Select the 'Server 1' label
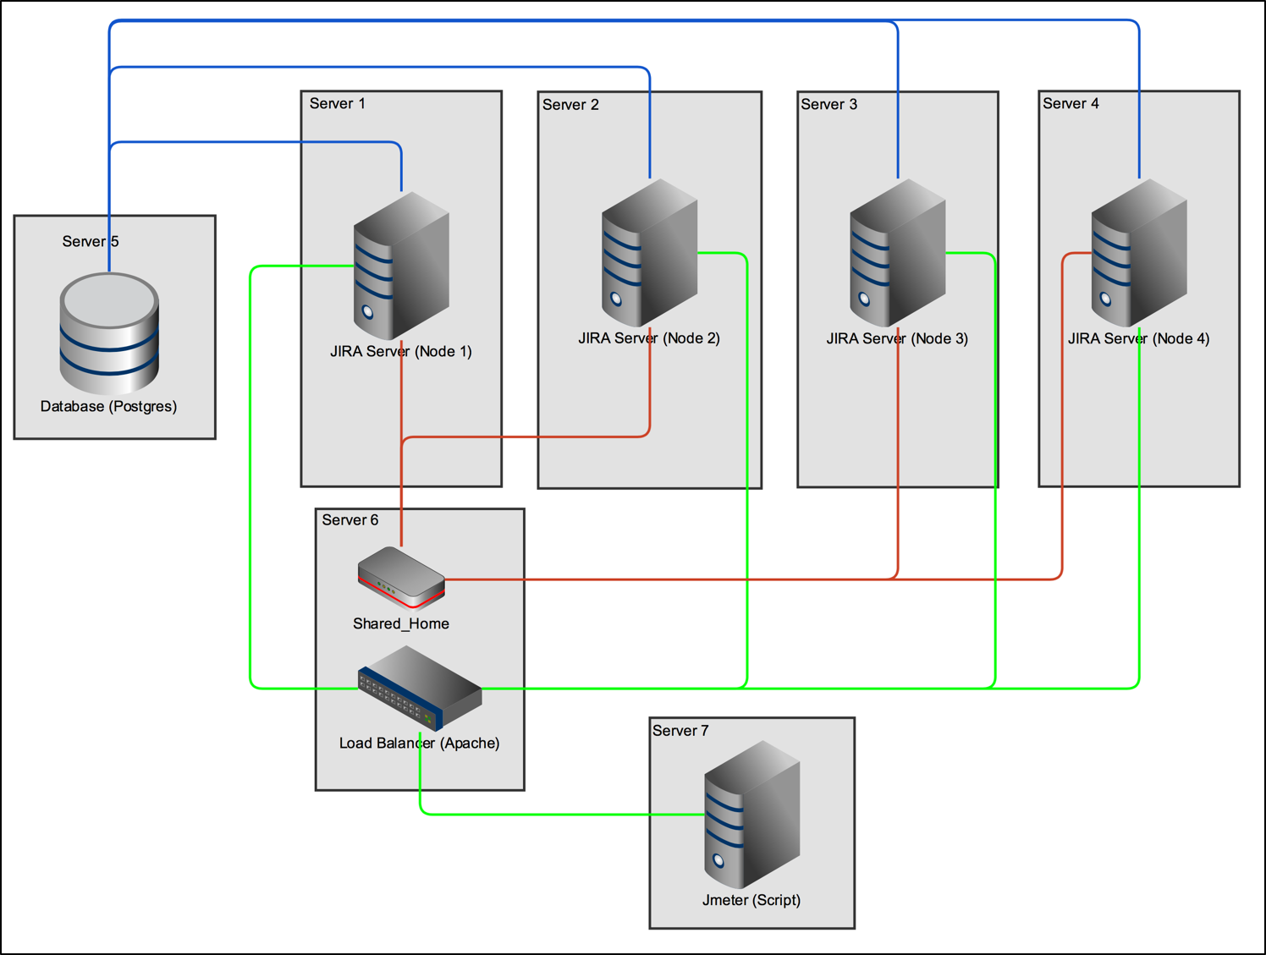The height and width of the screenshot is (955, 1266). 338,103
